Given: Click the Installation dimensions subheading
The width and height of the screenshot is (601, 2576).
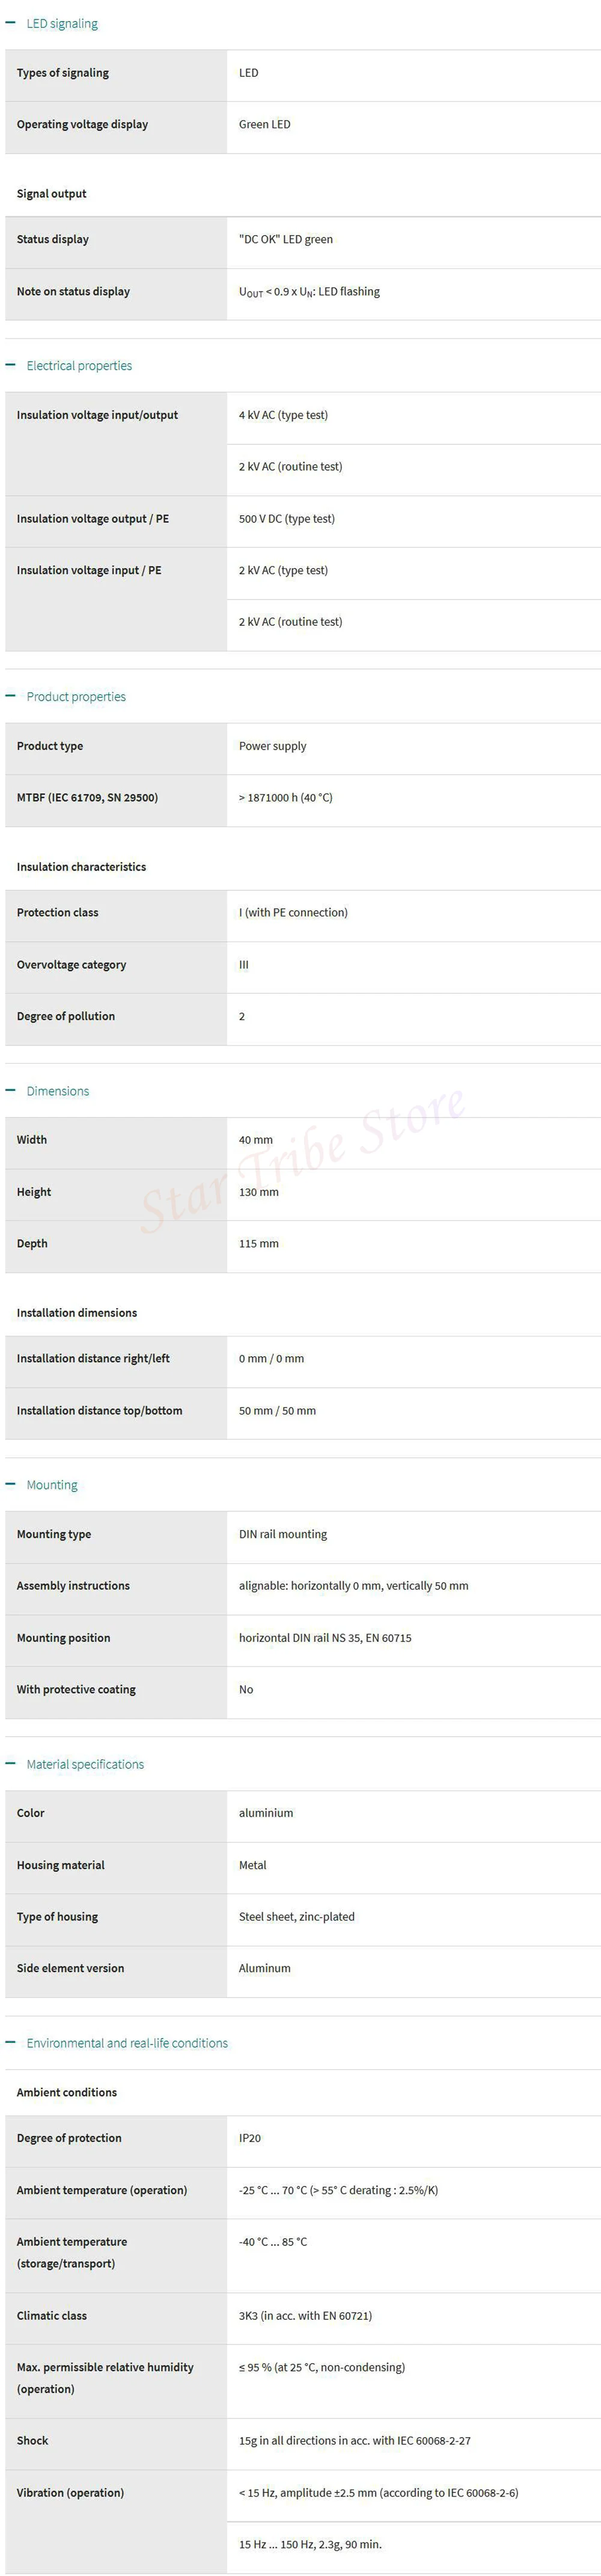Looking at the screenshot, I should pos(77,1313).
